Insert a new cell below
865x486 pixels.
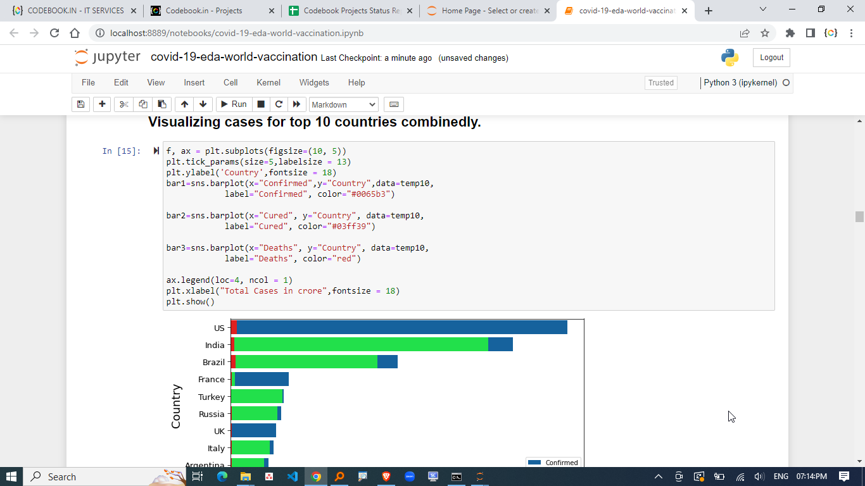click(101, 104)
